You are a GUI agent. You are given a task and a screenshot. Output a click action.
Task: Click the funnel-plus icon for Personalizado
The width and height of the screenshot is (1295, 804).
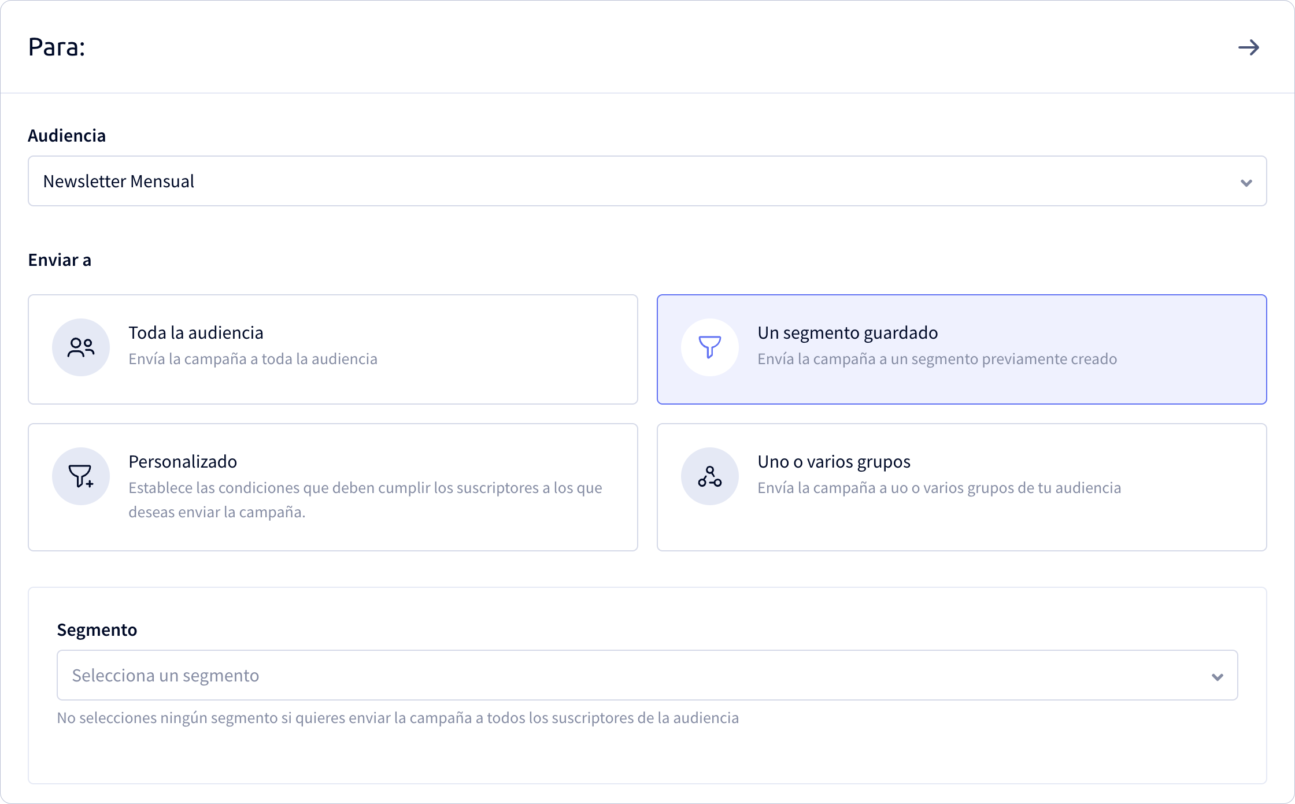click(x=81, y=476)
